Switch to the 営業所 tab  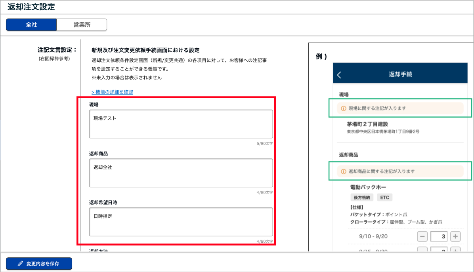(82, 25)
